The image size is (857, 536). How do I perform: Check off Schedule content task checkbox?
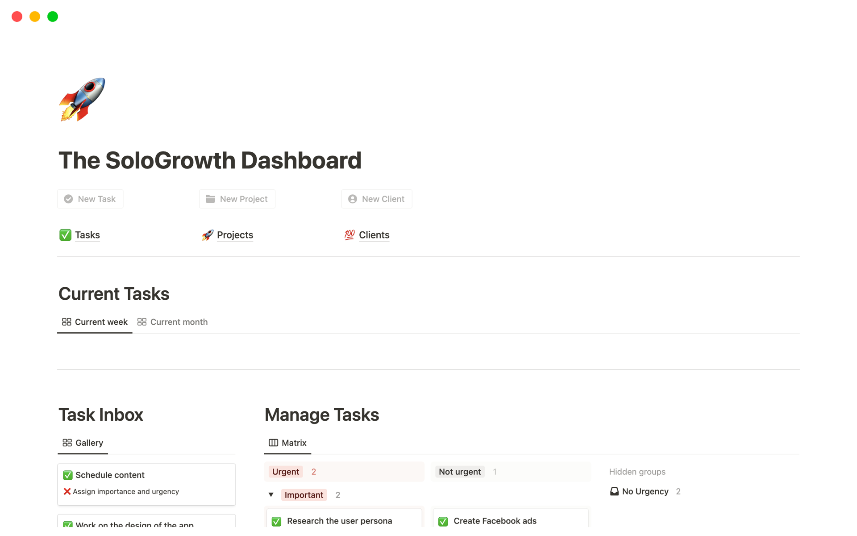[x=68, y=475]
